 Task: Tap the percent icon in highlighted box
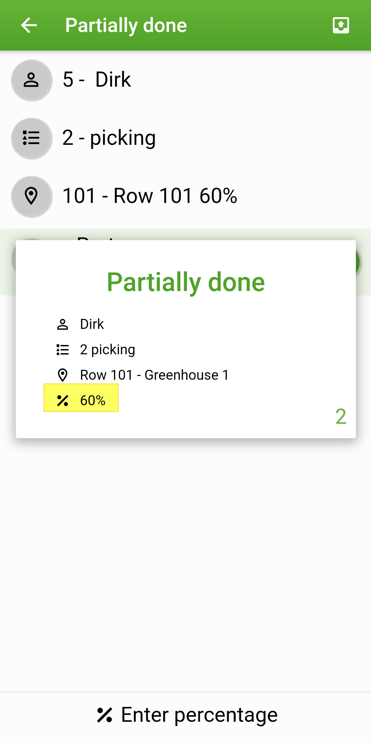tap(63, 400)
